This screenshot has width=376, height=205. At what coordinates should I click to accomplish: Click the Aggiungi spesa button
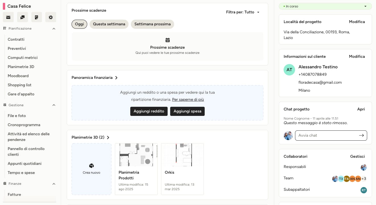click(x=187, y=111)
